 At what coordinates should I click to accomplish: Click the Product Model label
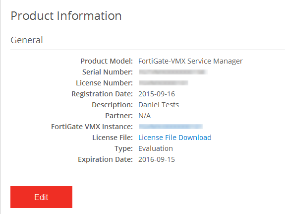(x=107, y=61)
